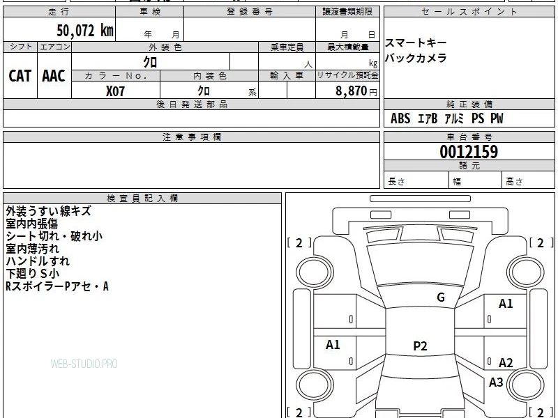Select inspector note 下廻りS小
Screen dimensions: 558x418
coord(33,274)
